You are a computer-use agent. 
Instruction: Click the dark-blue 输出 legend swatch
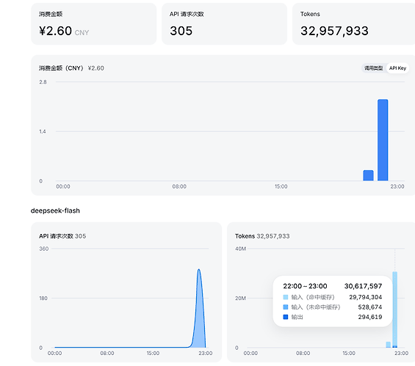tap(286, 317)
